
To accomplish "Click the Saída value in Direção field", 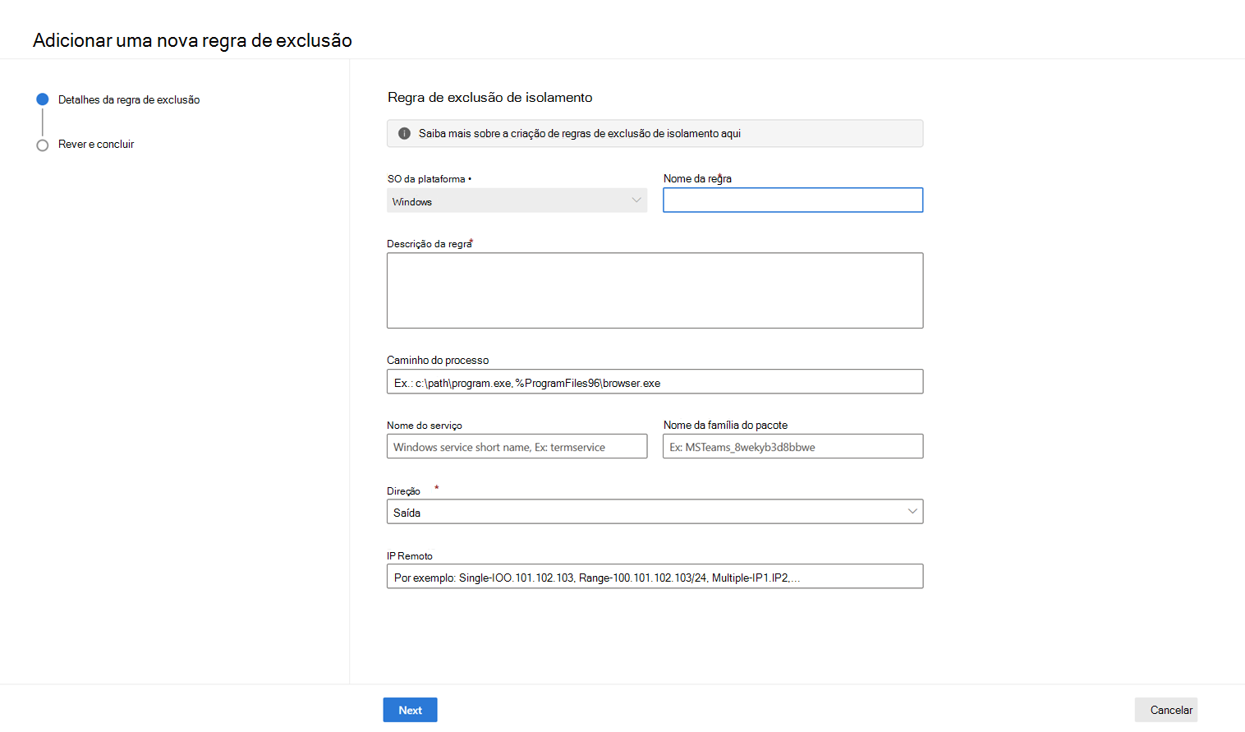I will pyautogui.click(x=407, y=513).
